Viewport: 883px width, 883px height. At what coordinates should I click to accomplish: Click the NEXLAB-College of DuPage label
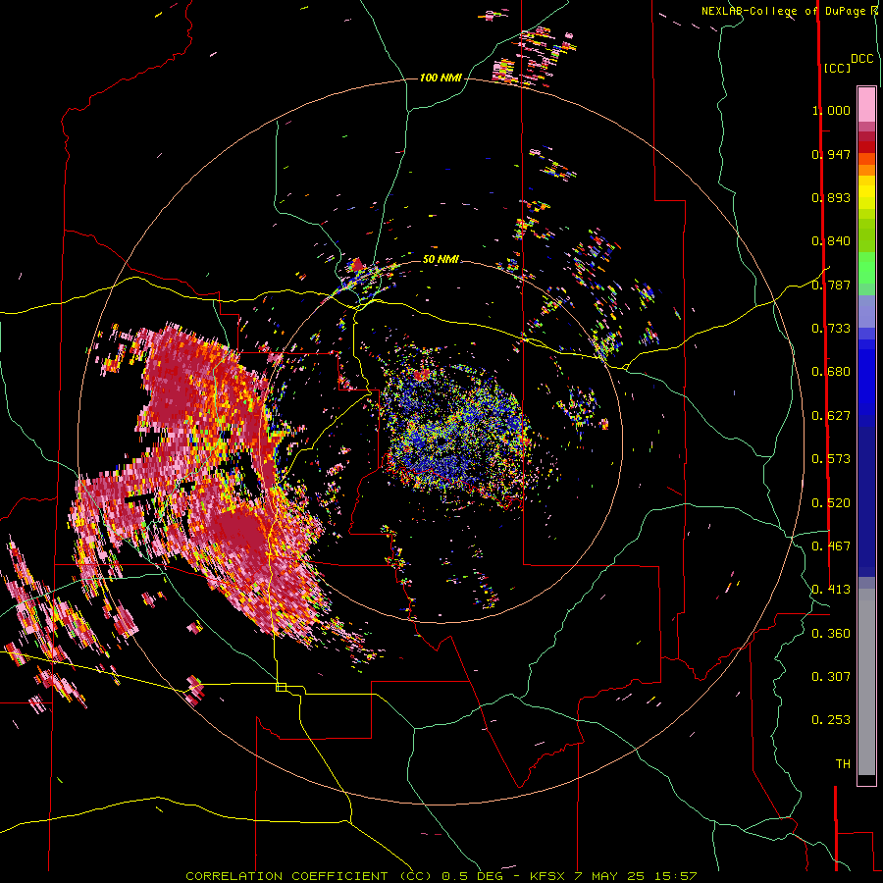coord(786,11)
